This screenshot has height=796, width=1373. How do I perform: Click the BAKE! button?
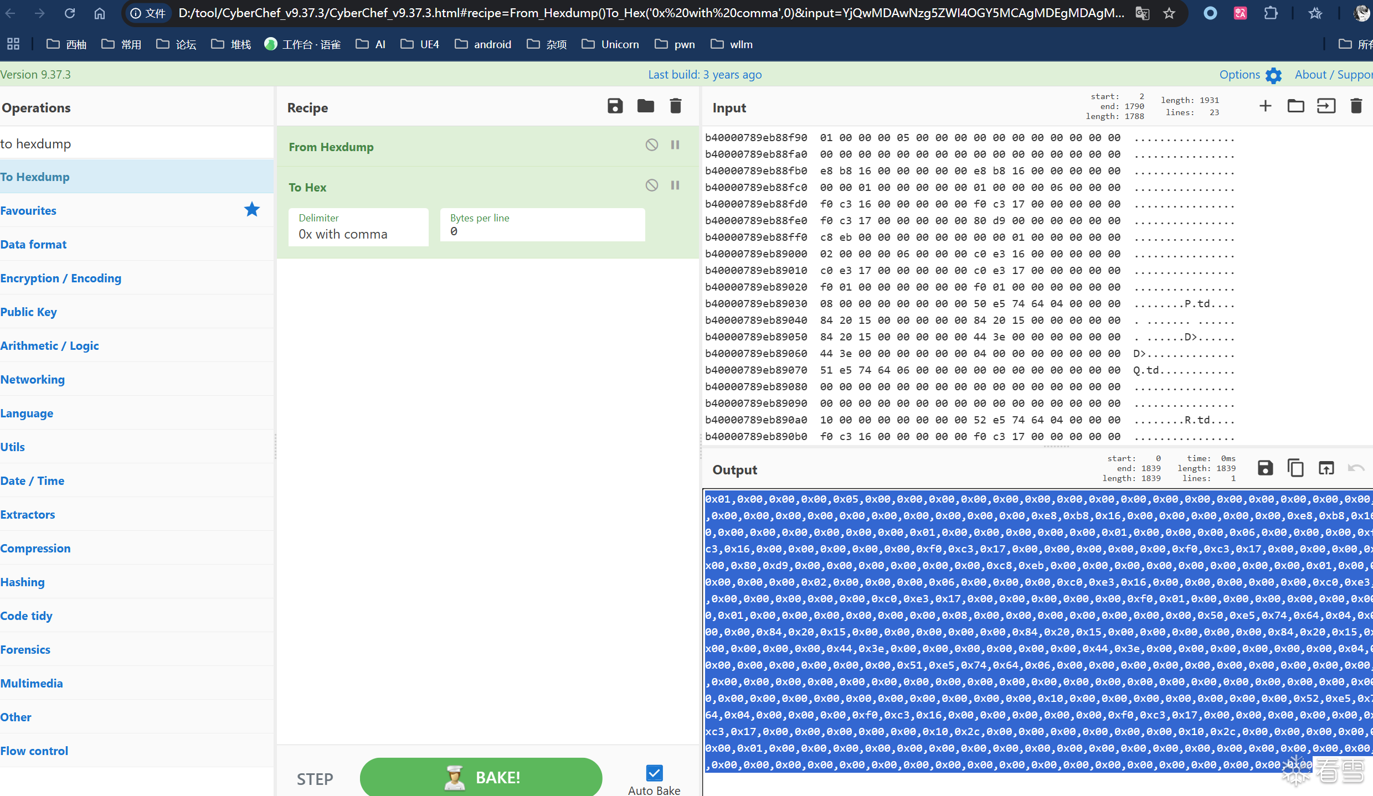tap(481, 777)
